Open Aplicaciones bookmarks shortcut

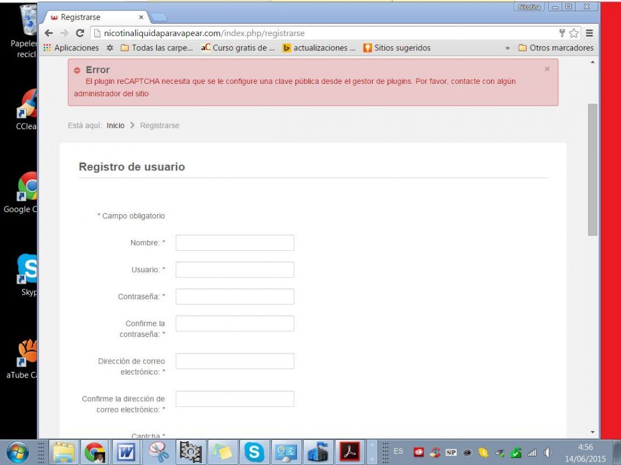(x=71, y=48)
